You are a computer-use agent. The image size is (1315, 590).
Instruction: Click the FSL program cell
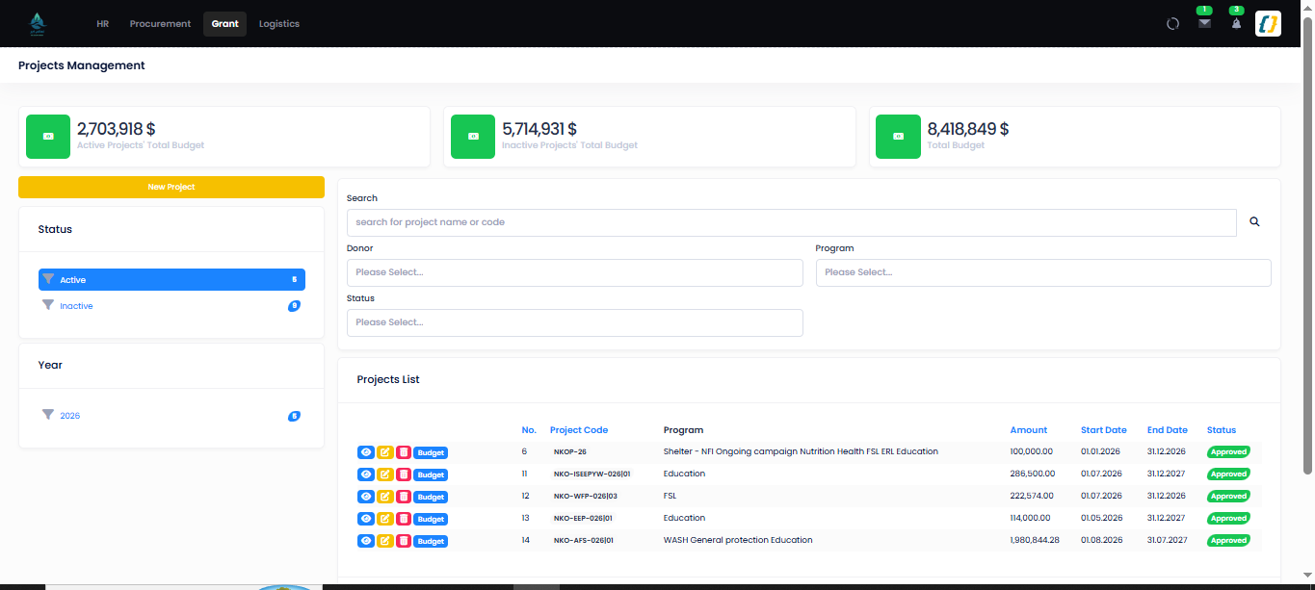(671, 496)
